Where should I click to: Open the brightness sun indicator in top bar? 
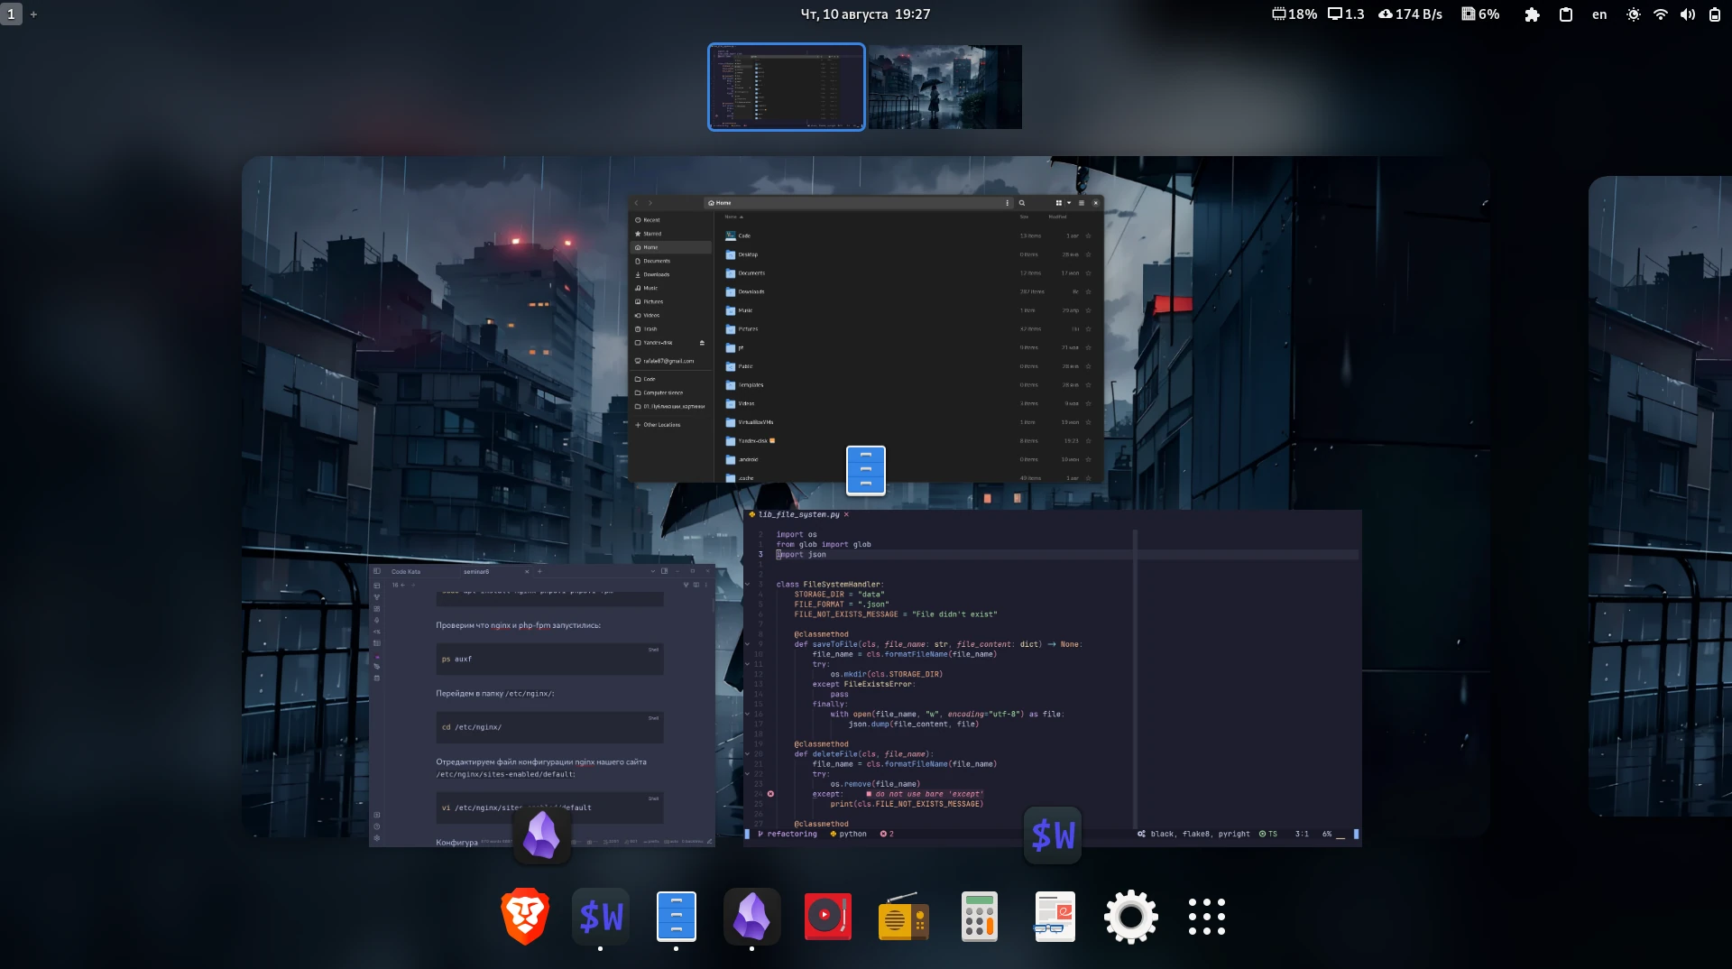click(1634, 14)
